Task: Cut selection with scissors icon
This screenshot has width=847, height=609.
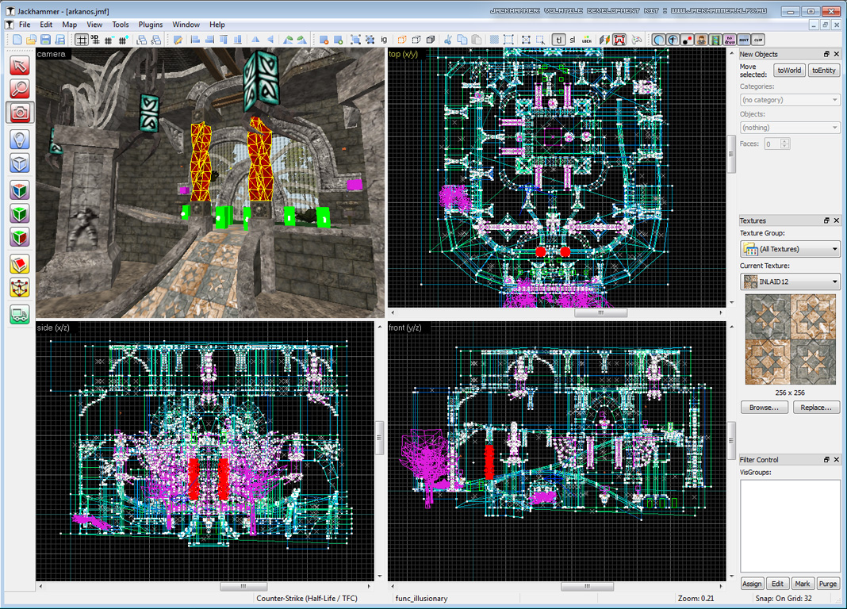Action: pyautogui.click(x=448, y=40)
